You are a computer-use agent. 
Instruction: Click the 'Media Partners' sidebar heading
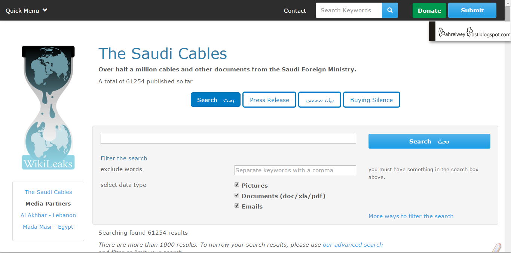tap(48, 203)
